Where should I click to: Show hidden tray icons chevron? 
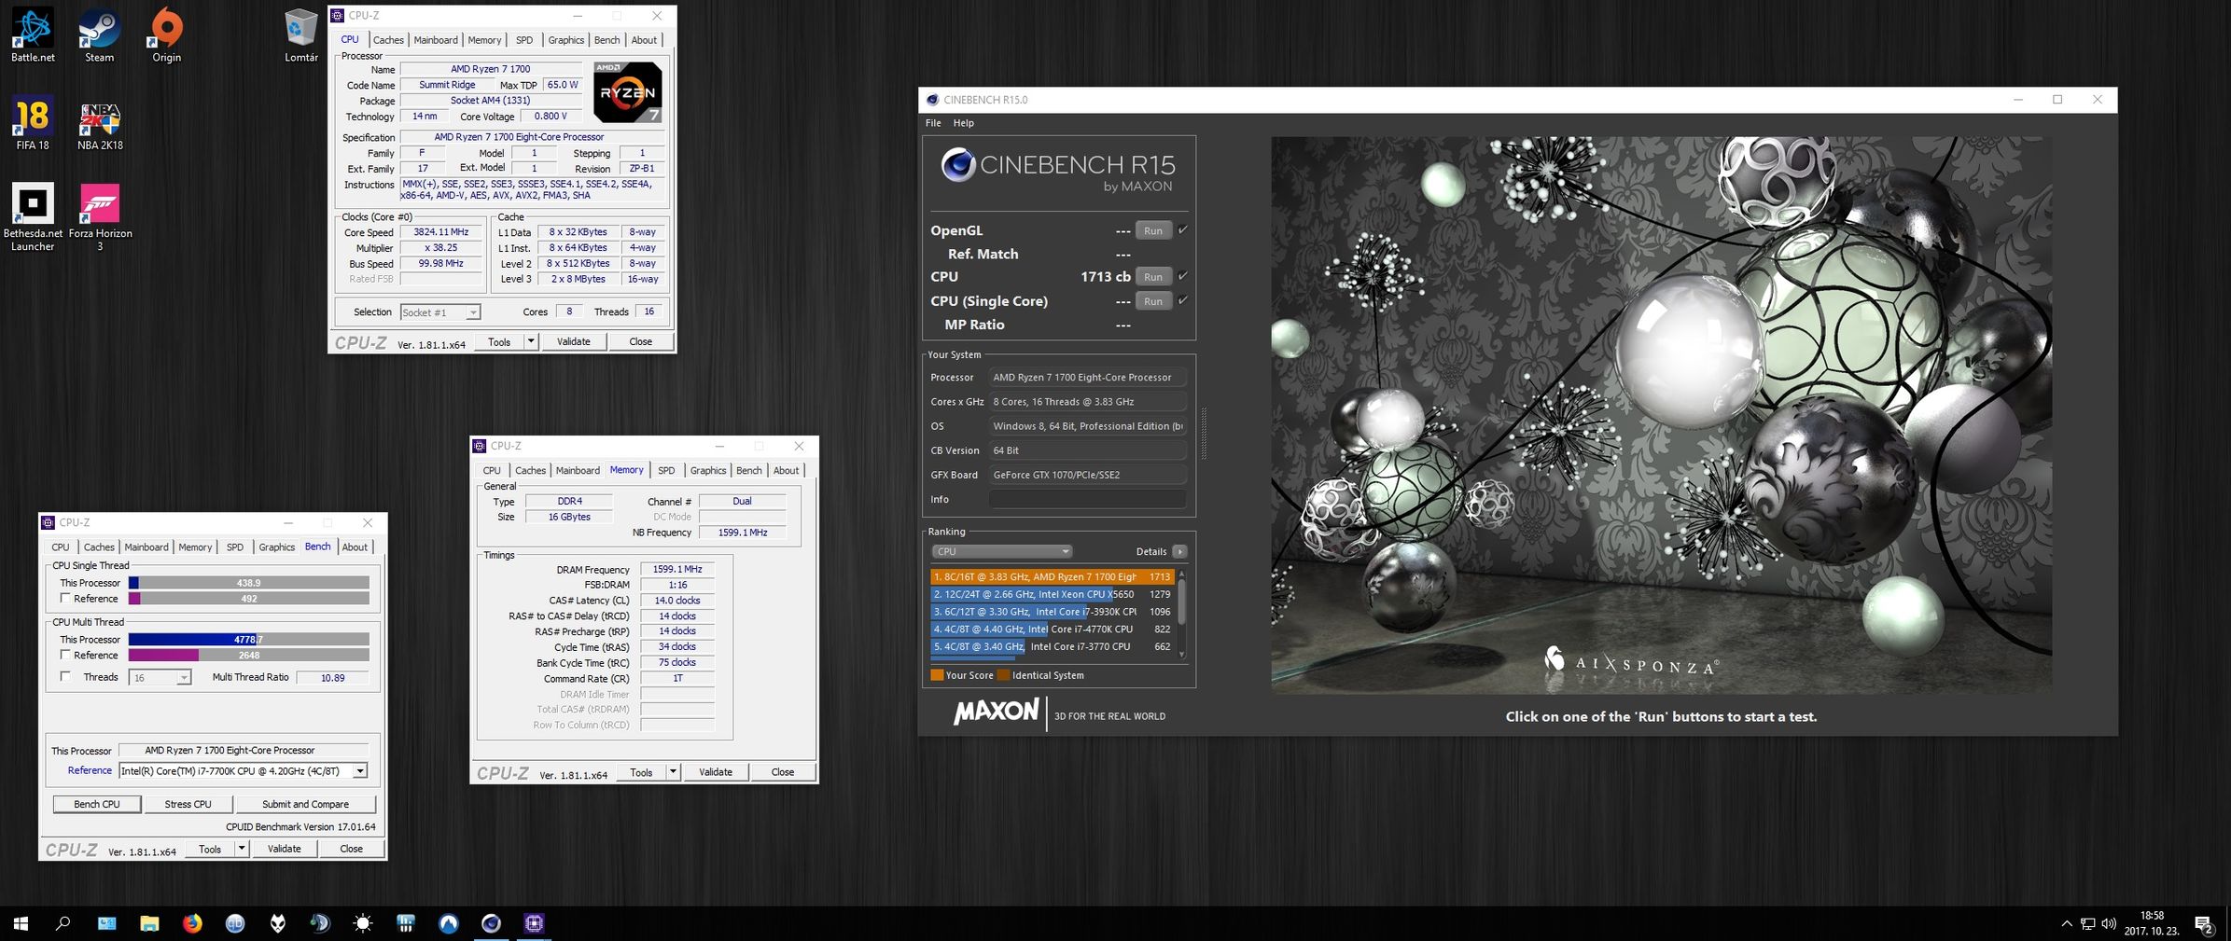click(2067, 924)
